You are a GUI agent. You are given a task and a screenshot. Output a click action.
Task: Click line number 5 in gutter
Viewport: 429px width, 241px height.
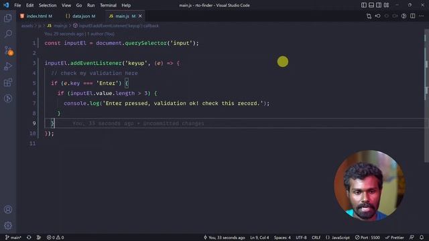coord(34,83)
